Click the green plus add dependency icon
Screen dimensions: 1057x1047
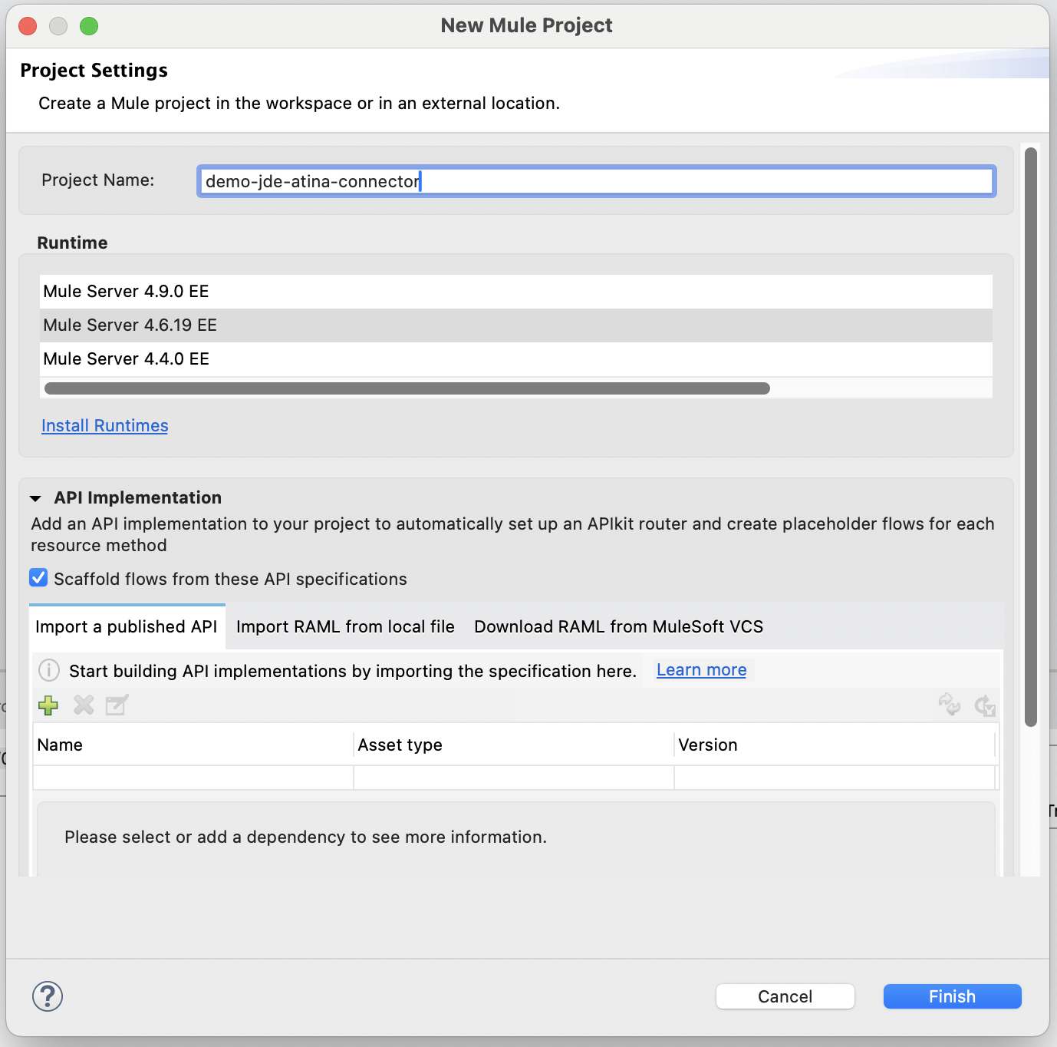point(48,705)
